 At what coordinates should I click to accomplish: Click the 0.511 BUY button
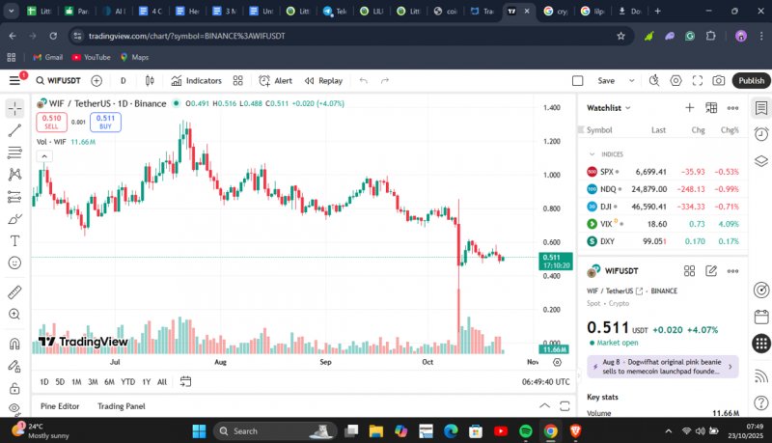pyautogui.click(x=105, y=122)
